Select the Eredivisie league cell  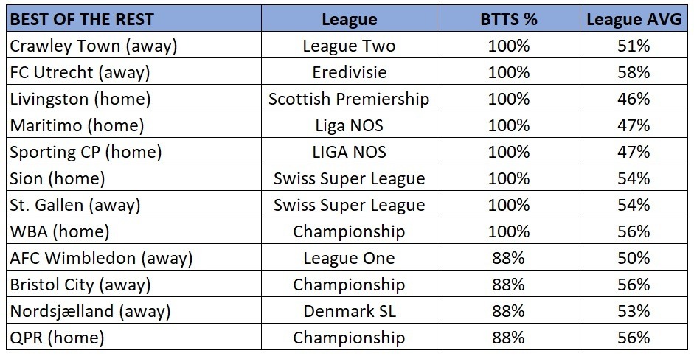349,71
